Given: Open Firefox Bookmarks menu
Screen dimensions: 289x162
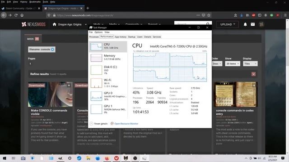Looking at the screenshot, I should click(35, 2).
